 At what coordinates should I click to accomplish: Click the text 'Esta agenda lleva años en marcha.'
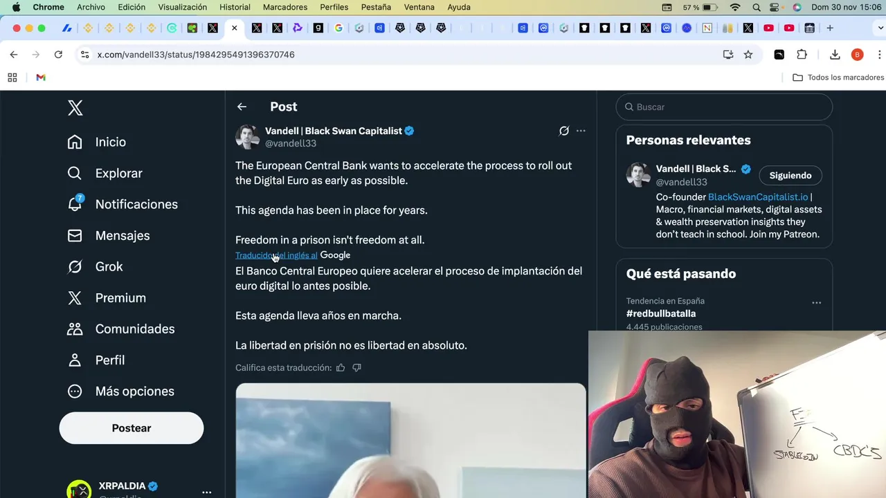pos(318,315)
